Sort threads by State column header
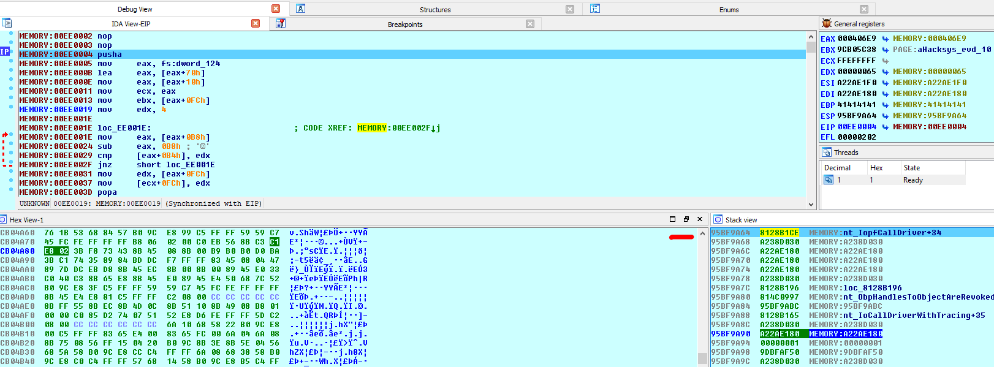The image size is (994, 367). point(911,168)
